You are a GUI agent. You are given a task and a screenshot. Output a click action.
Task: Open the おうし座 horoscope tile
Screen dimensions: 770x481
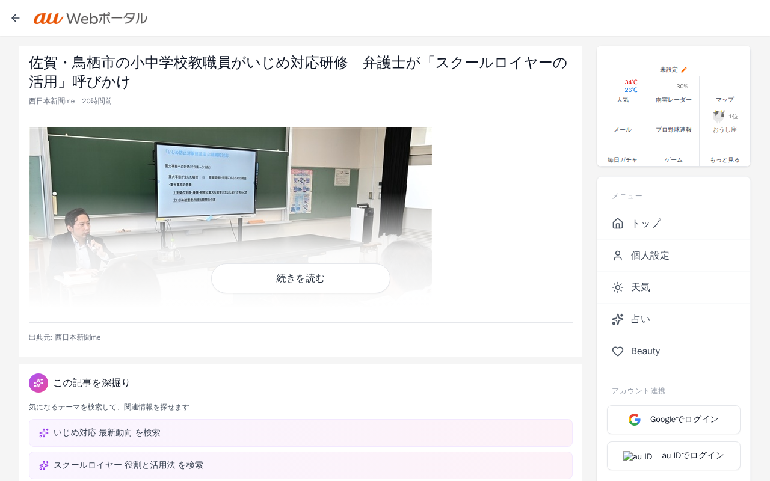[x=725, y=121]
